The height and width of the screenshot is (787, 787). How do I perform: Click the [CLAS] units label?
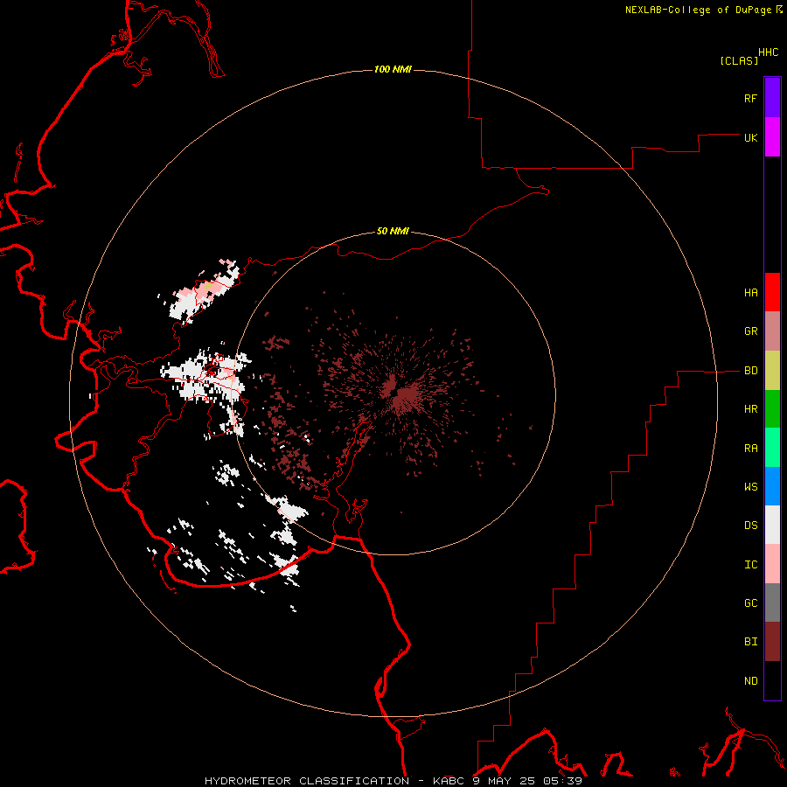[739, 61]
